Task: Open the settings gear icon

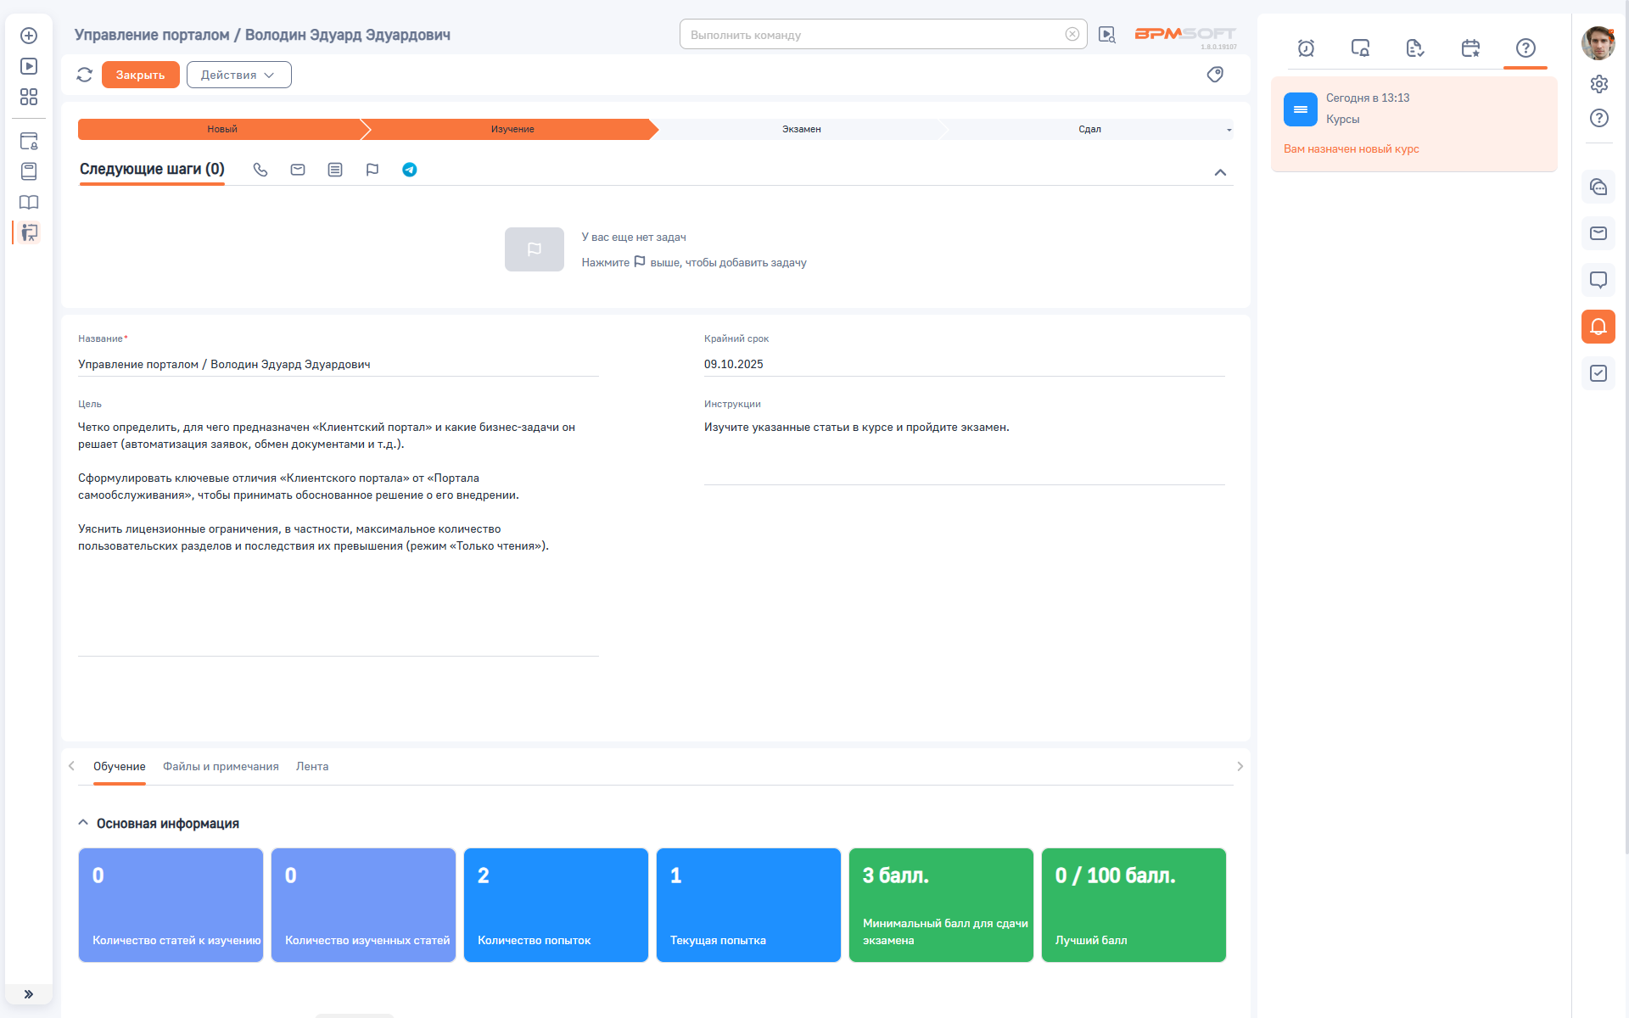Action: [1598, 84]
